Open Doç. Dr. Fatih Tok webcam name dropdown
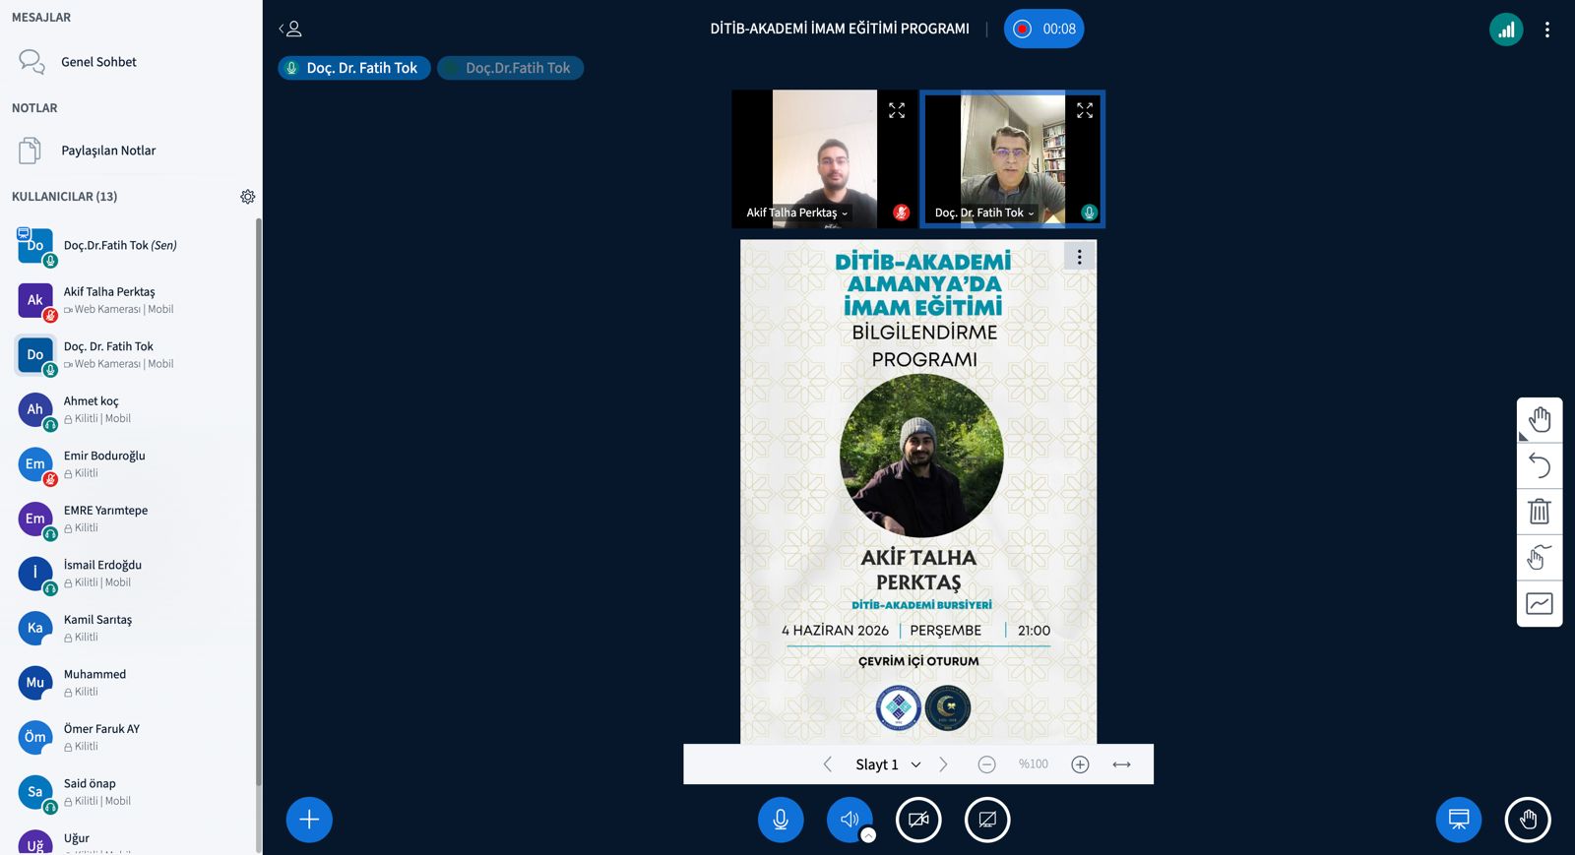Image resolution: width=1575 pixels, height=855 pixels. pos(984,213)
